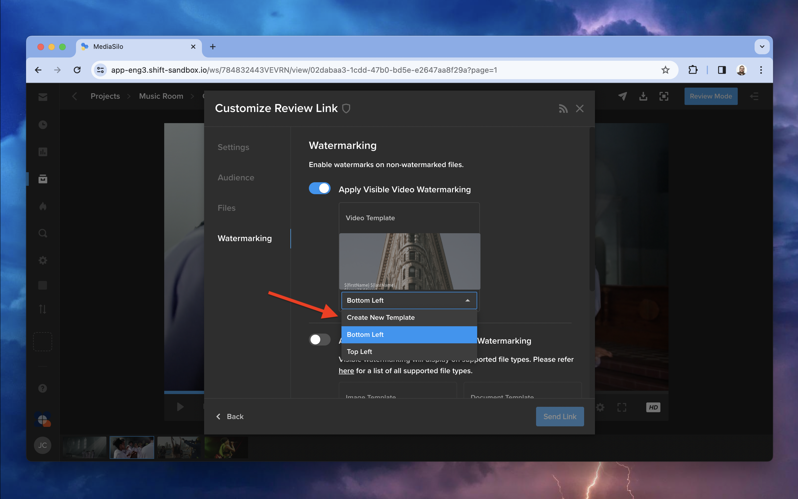798x499 pixels.
Task: Click the frame capture icon in top bar
Action: pos(664,96)
